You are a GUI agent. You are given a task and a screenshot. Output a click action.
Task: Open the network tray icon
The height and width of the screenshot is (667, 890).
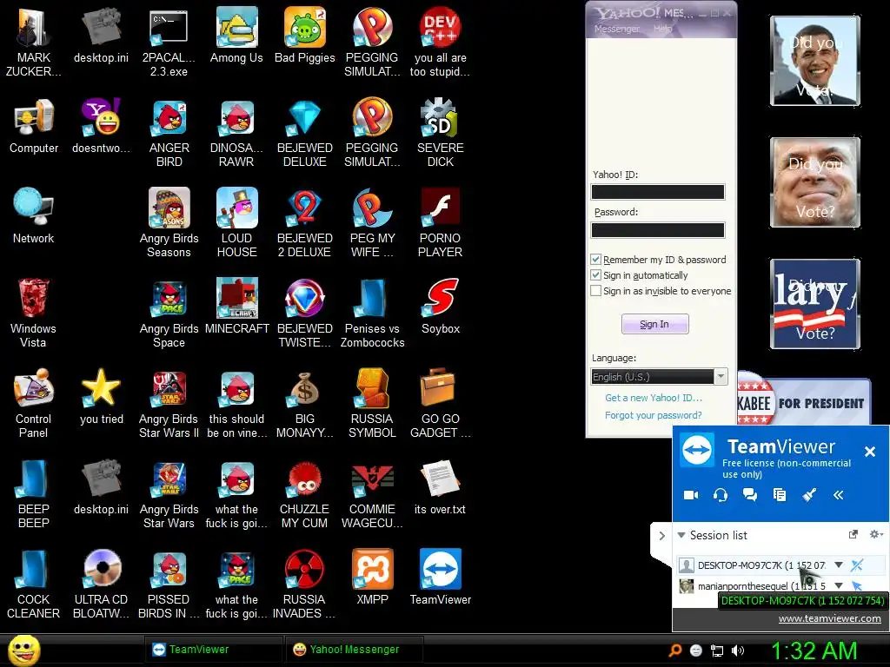pos(717,650)
